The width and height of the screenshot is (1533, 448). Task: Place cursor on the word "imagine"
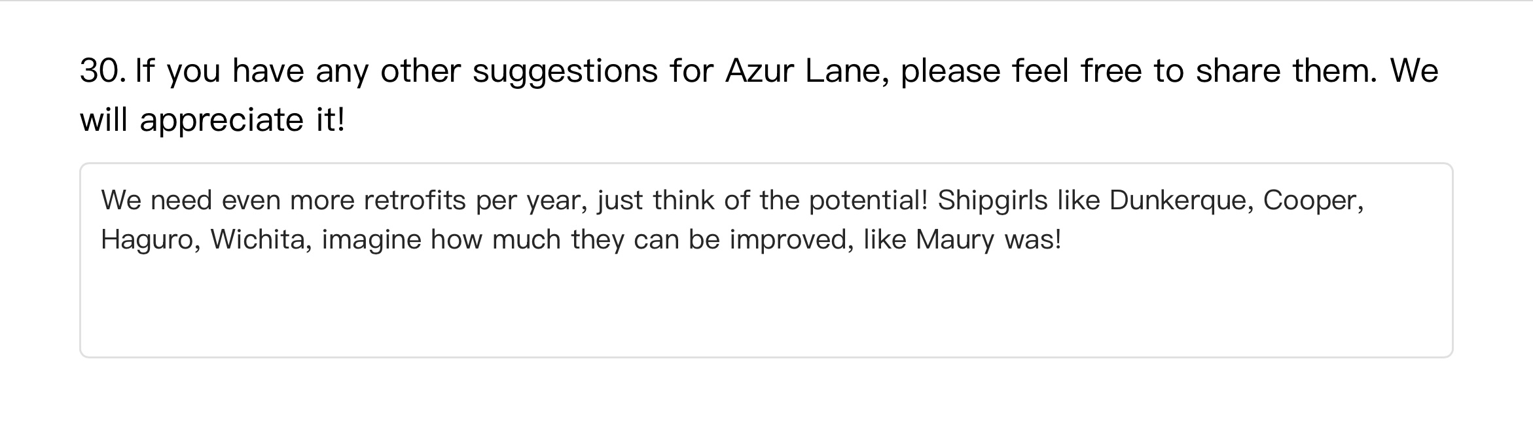click(371, 240)
